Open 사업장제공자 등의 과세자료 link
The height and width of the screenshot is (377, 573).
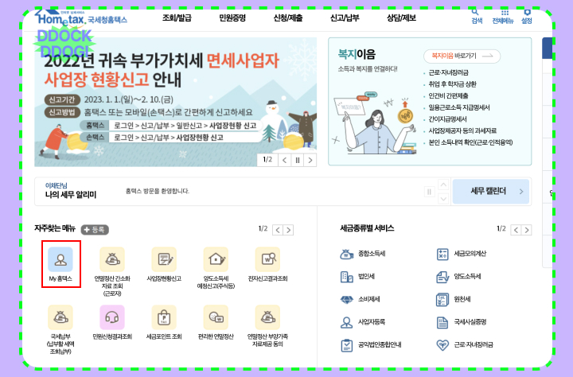(x=462, y=130)
